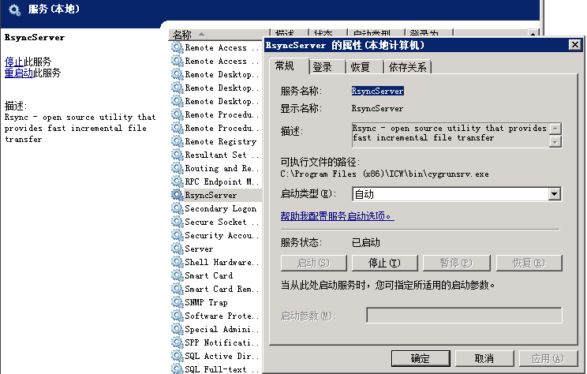Click the services gear icon in header banner
The image size is (587, 374).
[x=15, y=9]
